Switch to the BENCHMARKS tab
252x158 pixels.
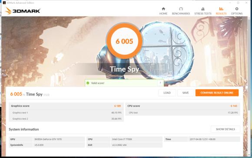[x=181, y=13]
